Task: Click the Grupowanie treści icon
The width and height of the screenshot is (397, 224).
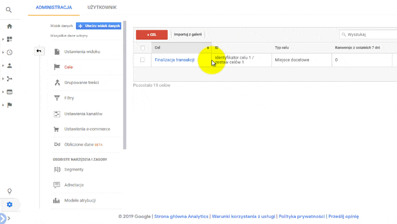Action: [x=57, y=83]
